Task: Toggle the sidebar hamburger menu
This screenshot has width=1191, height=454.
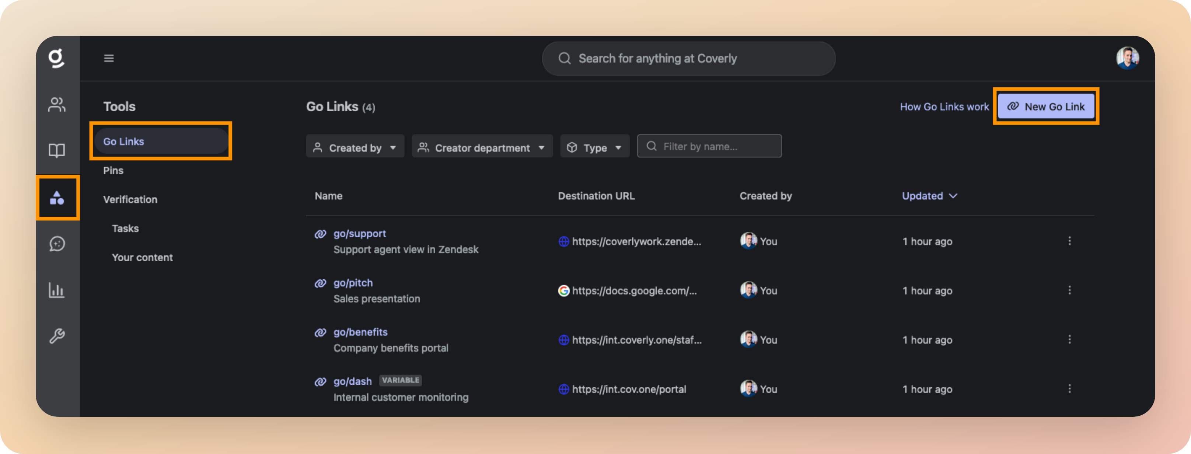Action: click(109, 58)
